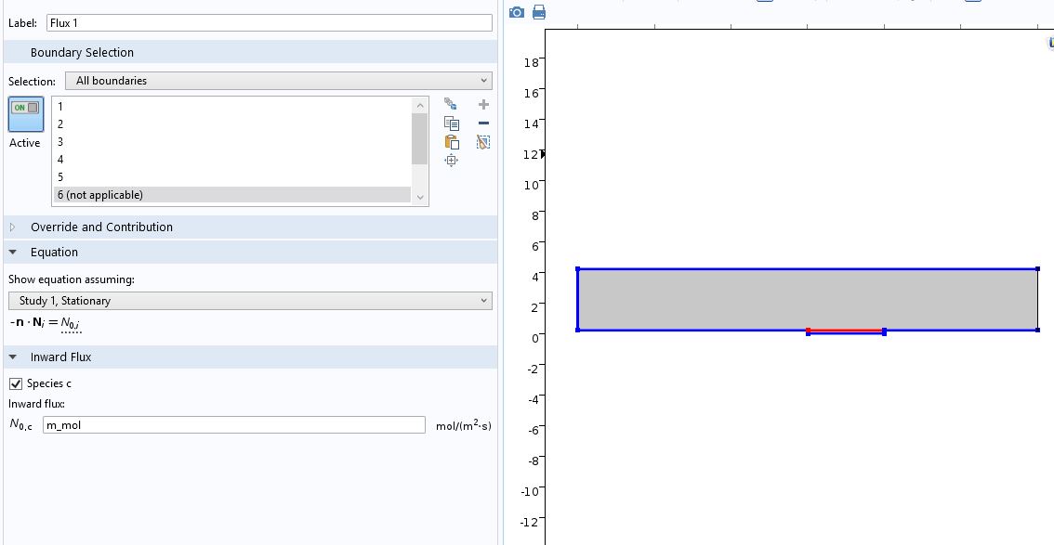Take a snapshot with the camera icon
The image size is (1054, 545).
pyautogui.click(x=518, y=12)
